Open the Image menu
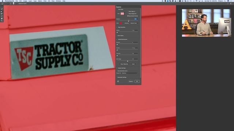The height and width of the screenshot is (131, 234). [x=25, y=1]
